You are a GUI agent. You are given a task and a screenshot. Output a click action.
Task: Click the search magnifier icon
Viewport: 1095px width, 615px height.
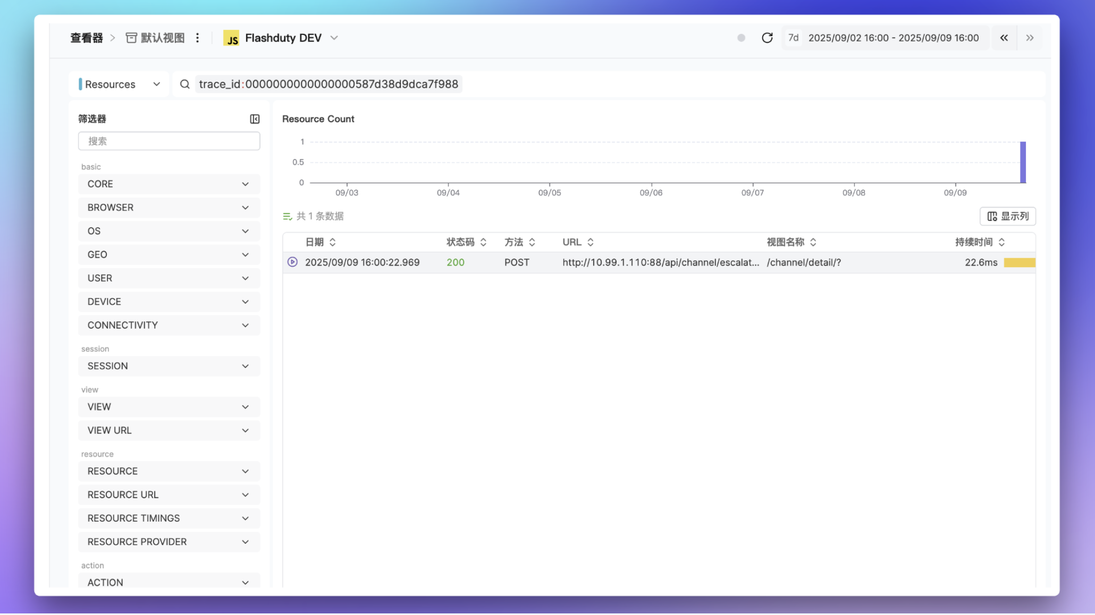tap(184, 84)
